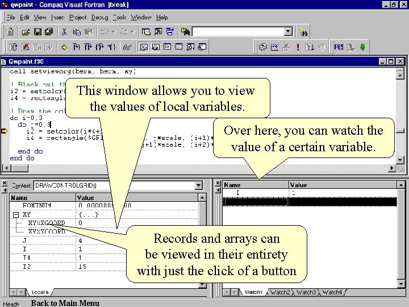The width and height of the screenshot is (409, 307).
Task: Select the FONTNUM variable row
Action: click(104, 206)
